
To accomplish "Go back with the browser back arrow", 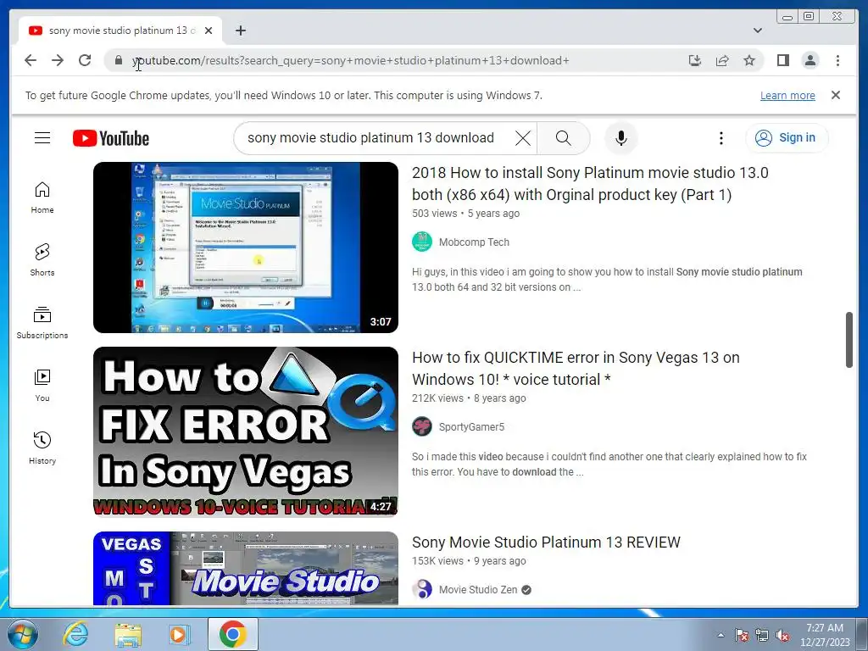I will (x=31, y=60).
